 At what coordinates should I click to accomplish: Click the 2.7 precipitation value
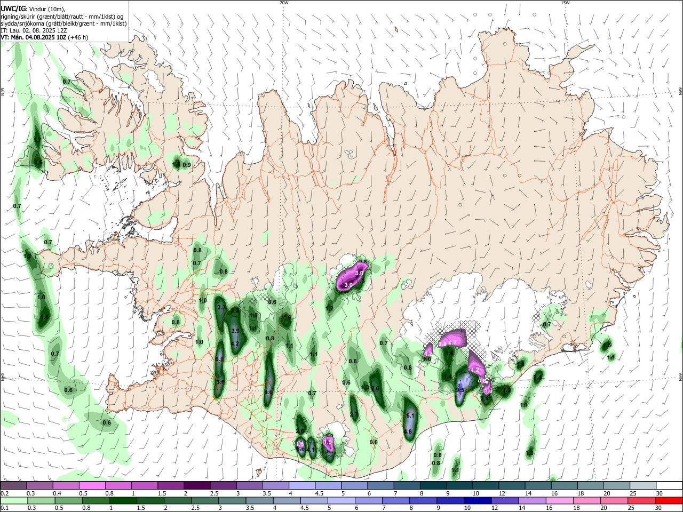[x=354, y=414]
